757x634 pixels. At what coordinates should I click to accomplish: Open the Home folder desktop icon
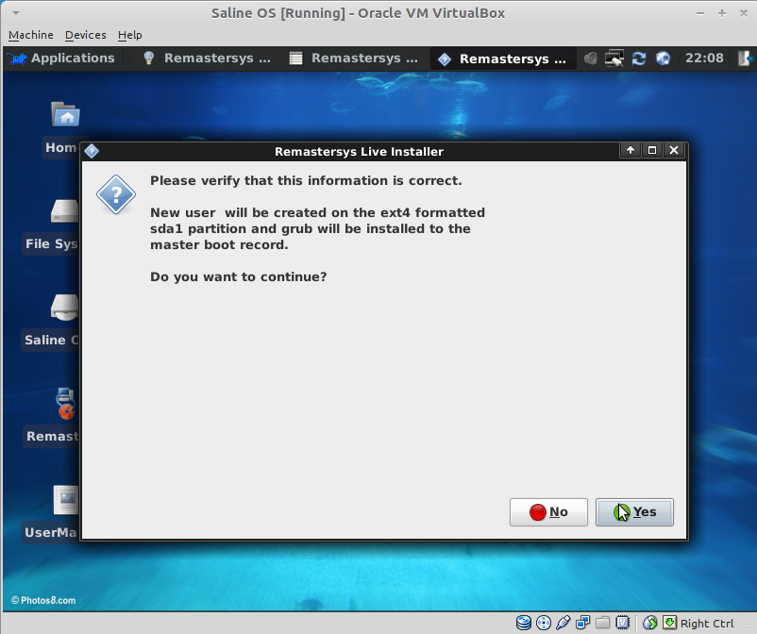pyautogui.click(x=65, y=114)
